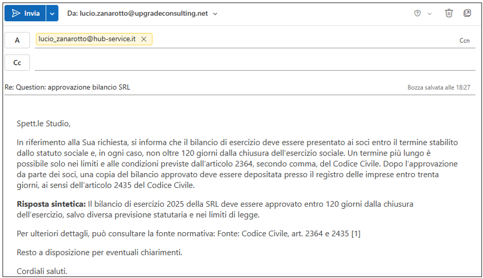Click the [1] source reference marker
This screenshot has height=278, width=483.
356,234
